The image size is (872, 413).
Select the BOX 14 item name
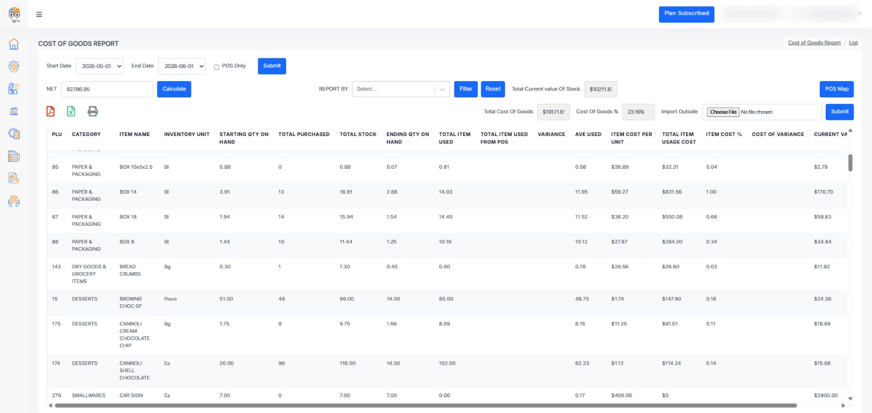click(128, 192)
